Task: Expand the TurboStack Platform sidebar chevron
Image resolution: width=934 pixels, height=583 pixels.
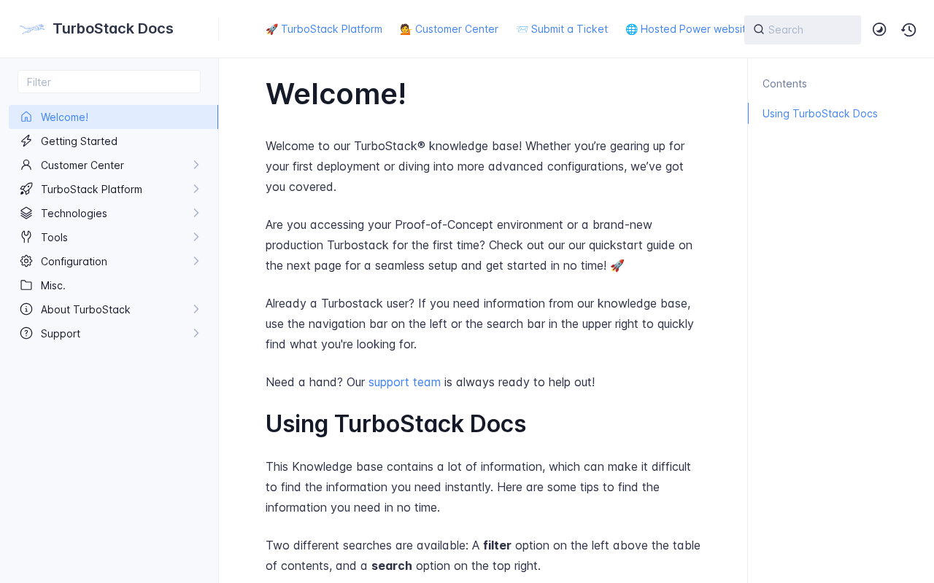Action: [196, 189]
